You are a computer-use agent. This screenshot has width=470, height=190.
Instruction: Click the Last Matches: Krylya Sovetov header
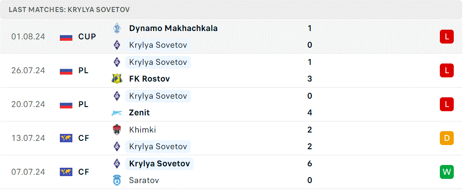click(x=69, y=10)
